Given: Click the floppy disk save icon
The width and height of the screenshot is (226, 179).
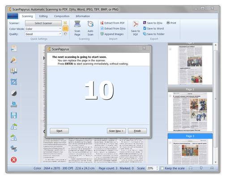Looking at the screenshot, I should (x=14, y=115).
